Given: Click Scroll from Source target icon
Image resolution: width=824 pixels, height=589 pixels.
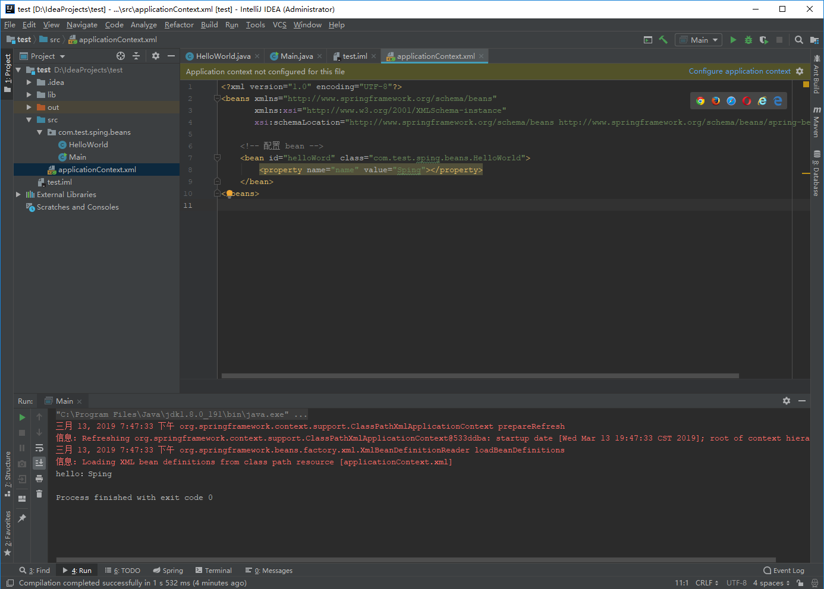Looking at the screenshot, I should point(121,56).
